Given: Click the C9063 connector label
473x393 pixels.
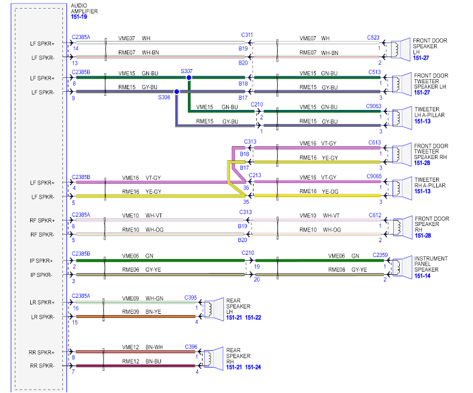Looking at the screenshot, I should coord(374,106).
